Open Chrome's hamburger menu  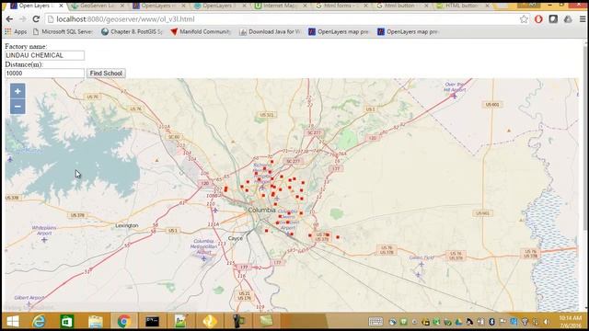(583, 19)
